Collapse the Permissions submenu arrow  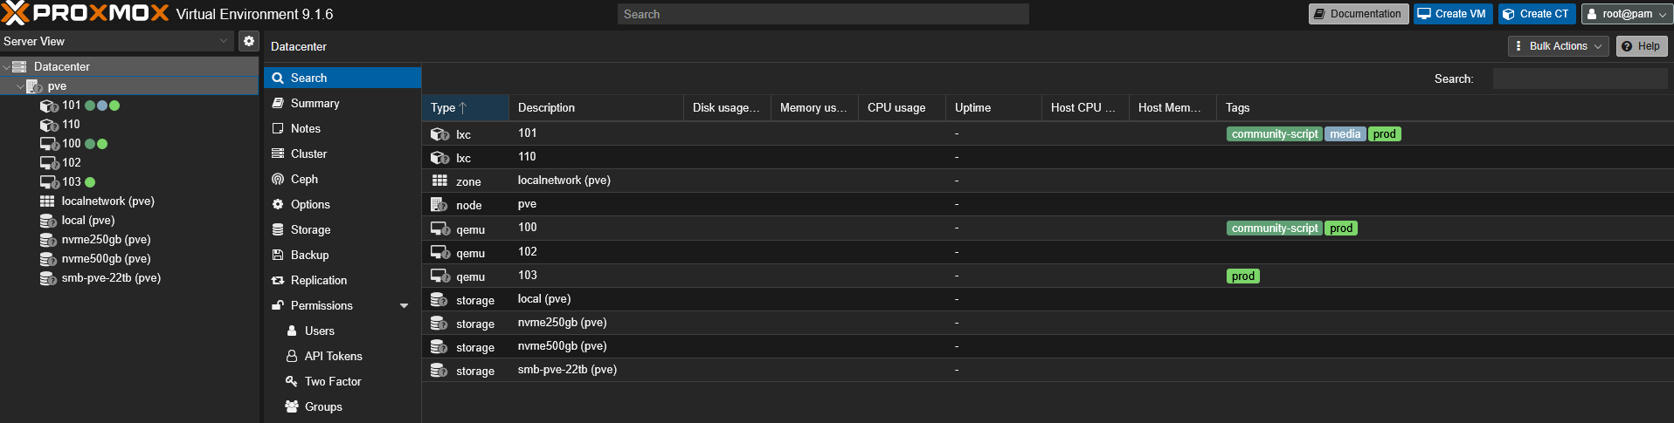coord(405,306)
